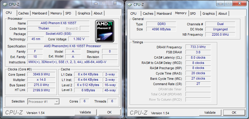This screenshot has width=249, height=119.
Task: Open the Caches tab in left CPU-Z window
Action: click(x=23, y=13)
